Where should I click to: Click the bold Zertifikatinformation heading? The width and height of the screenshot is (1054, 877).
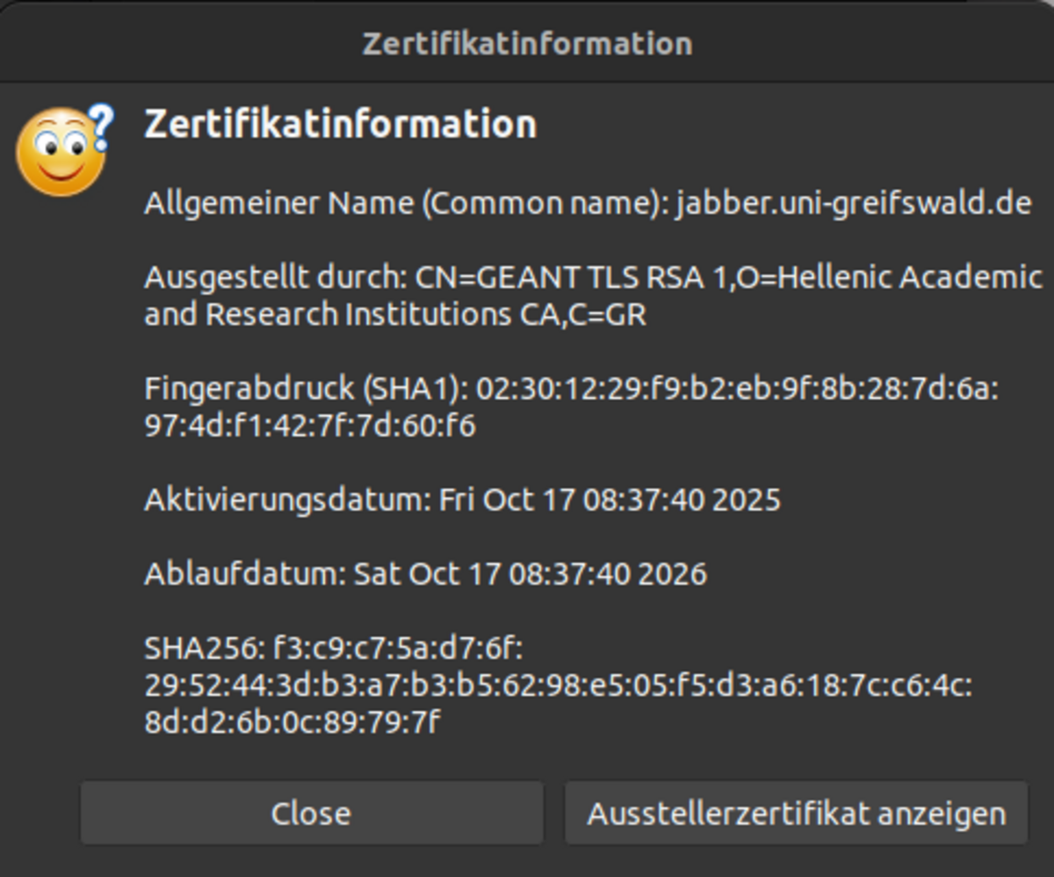tap(340, 124)
